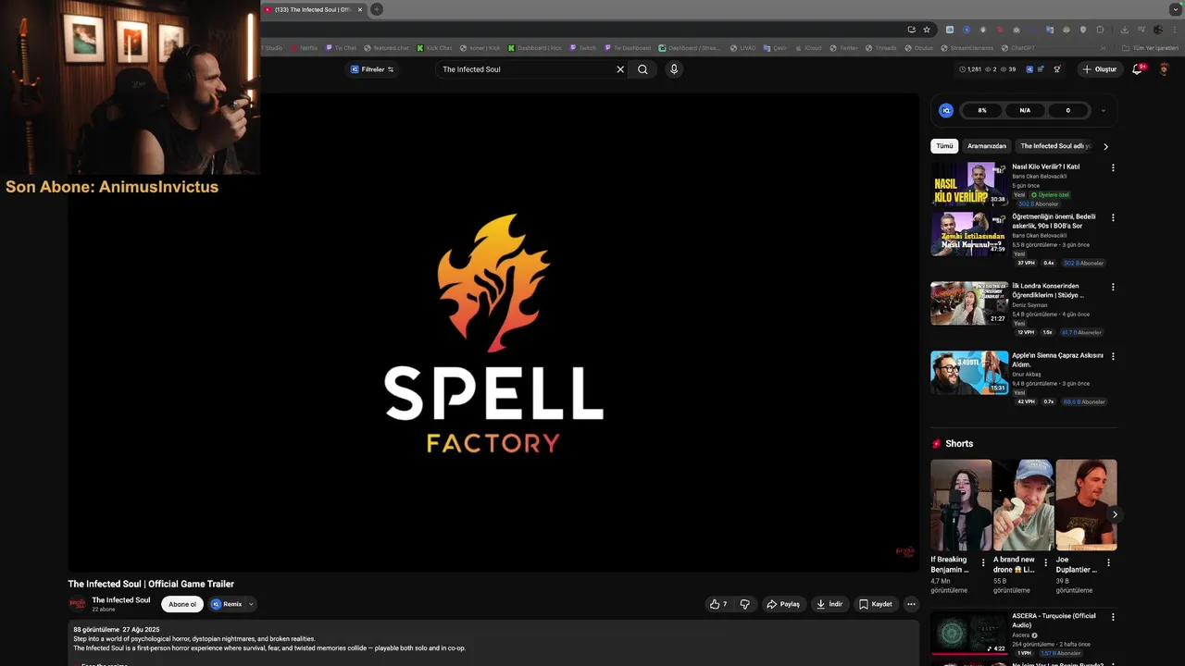Select the Tümü filter chip
The height and width of the screenshot is (666, 1185).
[944, 146]
